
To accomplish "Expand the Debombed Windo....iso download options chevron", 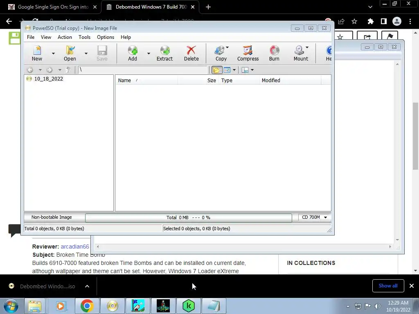I will (x=87, y=286).
